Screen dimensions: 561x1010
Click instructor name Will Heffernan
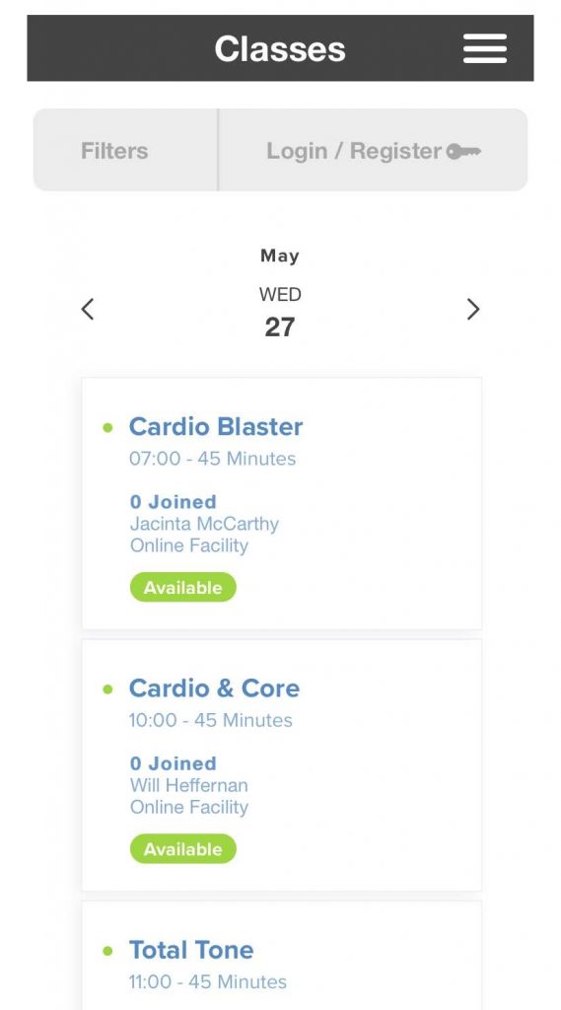pyautogui.click(x=188, y=785)
